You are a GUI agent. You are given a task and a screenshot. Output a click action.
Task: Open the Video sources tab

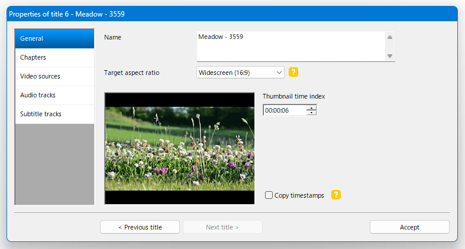click(54, 76)
